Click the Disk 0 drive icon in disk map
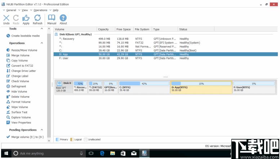Image resolution: width=280 pixels, height=159 pixels. coord(59,83)
